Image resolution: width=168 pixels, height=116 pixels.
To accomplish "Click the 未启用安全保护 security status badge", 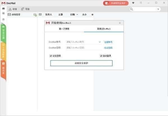I will (116, 3).
